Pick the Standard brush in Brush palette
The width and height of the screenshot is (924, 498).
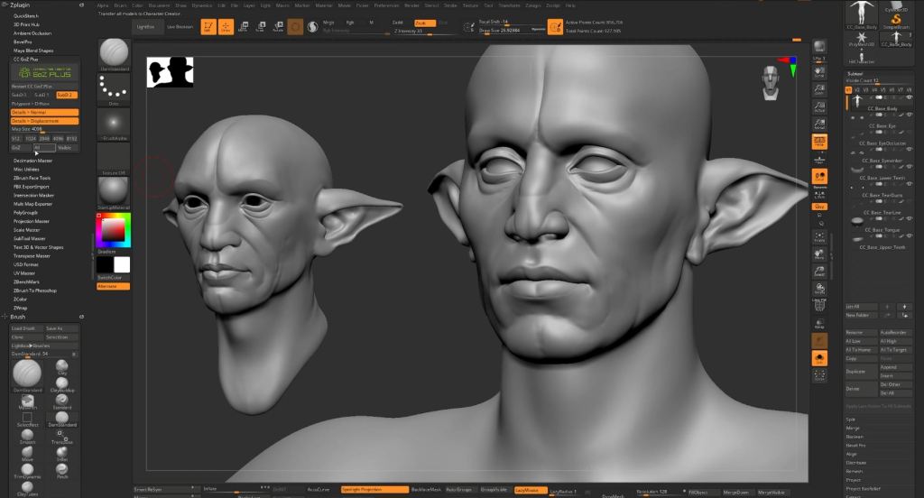[62, 401]
